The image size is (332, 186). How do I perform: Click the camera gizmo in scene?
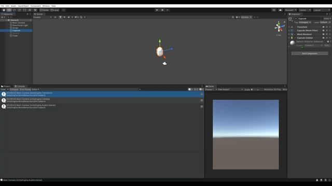pyautogui.click(x=165, y=63)
